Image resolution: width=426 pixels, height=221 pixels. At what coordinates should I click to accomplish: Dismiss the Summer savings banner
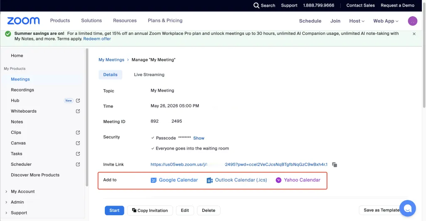pyautogui.click(x=414, y=34)
